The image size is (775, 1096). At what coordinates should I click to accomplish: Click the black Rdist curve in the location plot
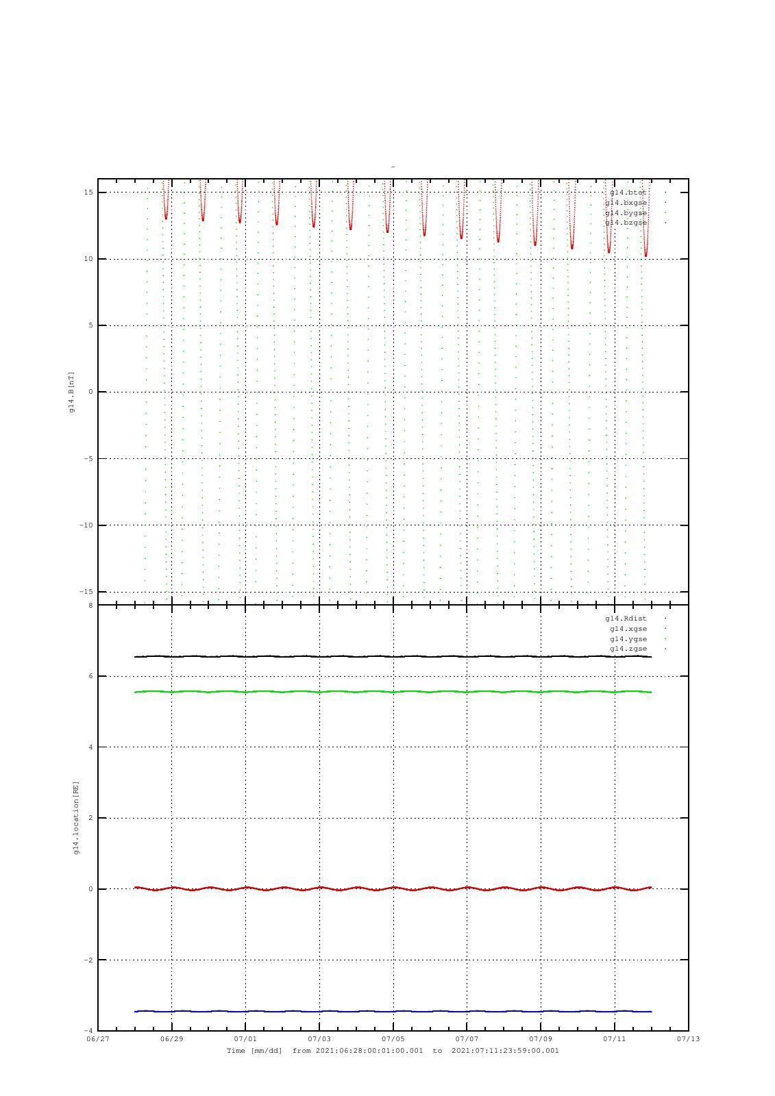(x=393, y=656)
